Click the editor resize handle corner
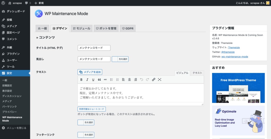This screenshot has width=271, height=139. (202, 104)
